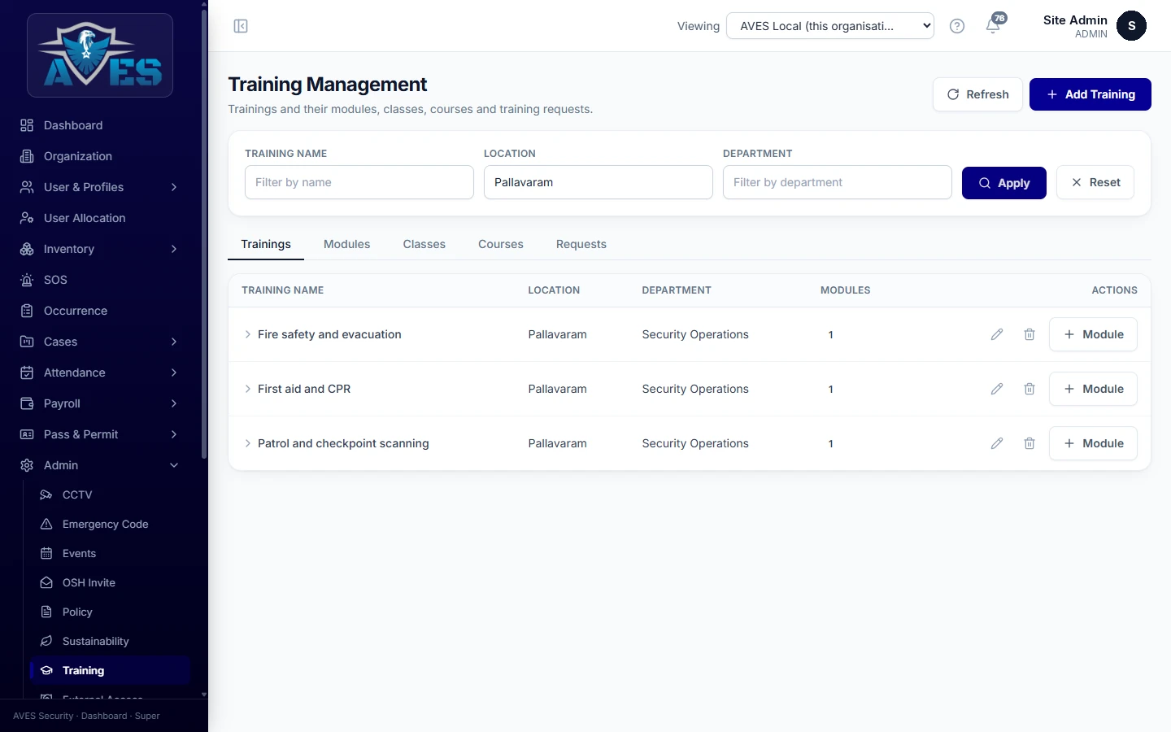
Task: Collapse the sidebar panel icon
Action: coord(241,26)
